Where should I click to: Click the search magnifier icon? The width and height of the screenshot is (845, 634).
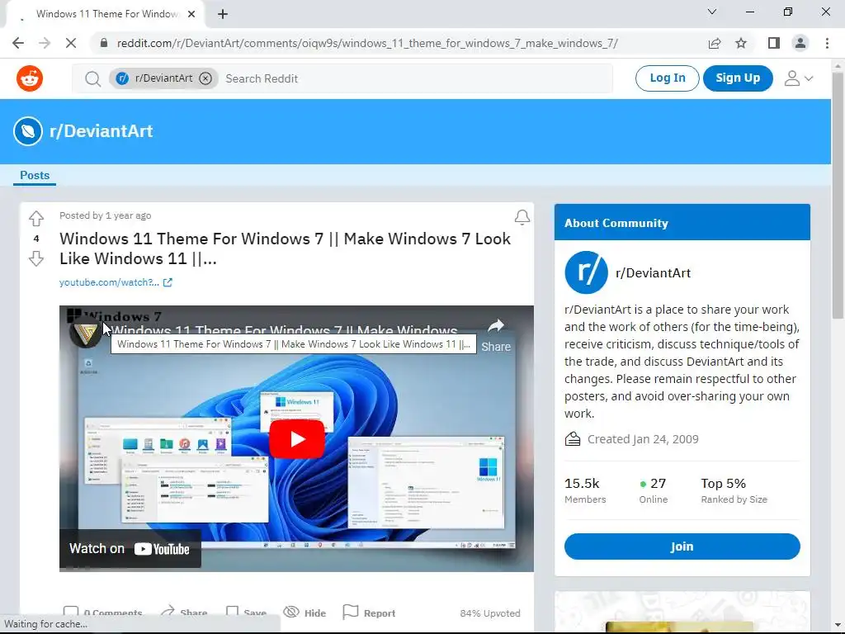tap(92, 78)
